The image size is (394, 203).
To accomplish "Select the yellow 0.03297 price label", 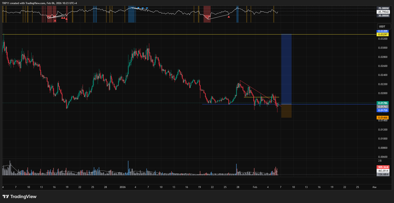I will [x=383, y=34].
